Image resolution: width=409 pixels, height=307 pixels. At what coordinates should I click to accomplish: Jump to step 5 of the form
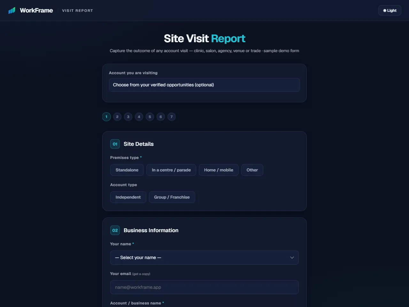(150, 117)
